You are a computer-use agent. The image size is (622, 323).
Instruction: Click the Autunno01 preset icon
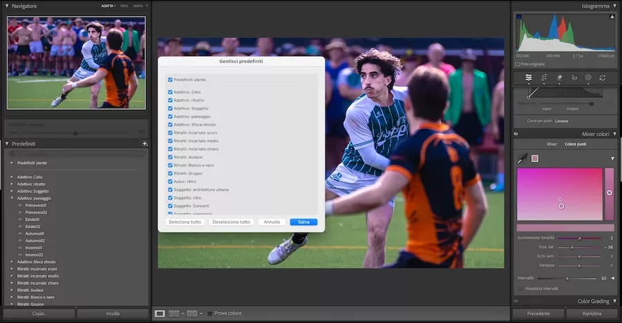20,233
